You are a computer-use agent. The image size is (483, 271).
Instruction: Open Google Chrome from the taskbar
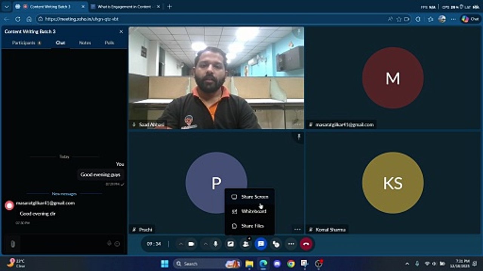tap(291, 264)
